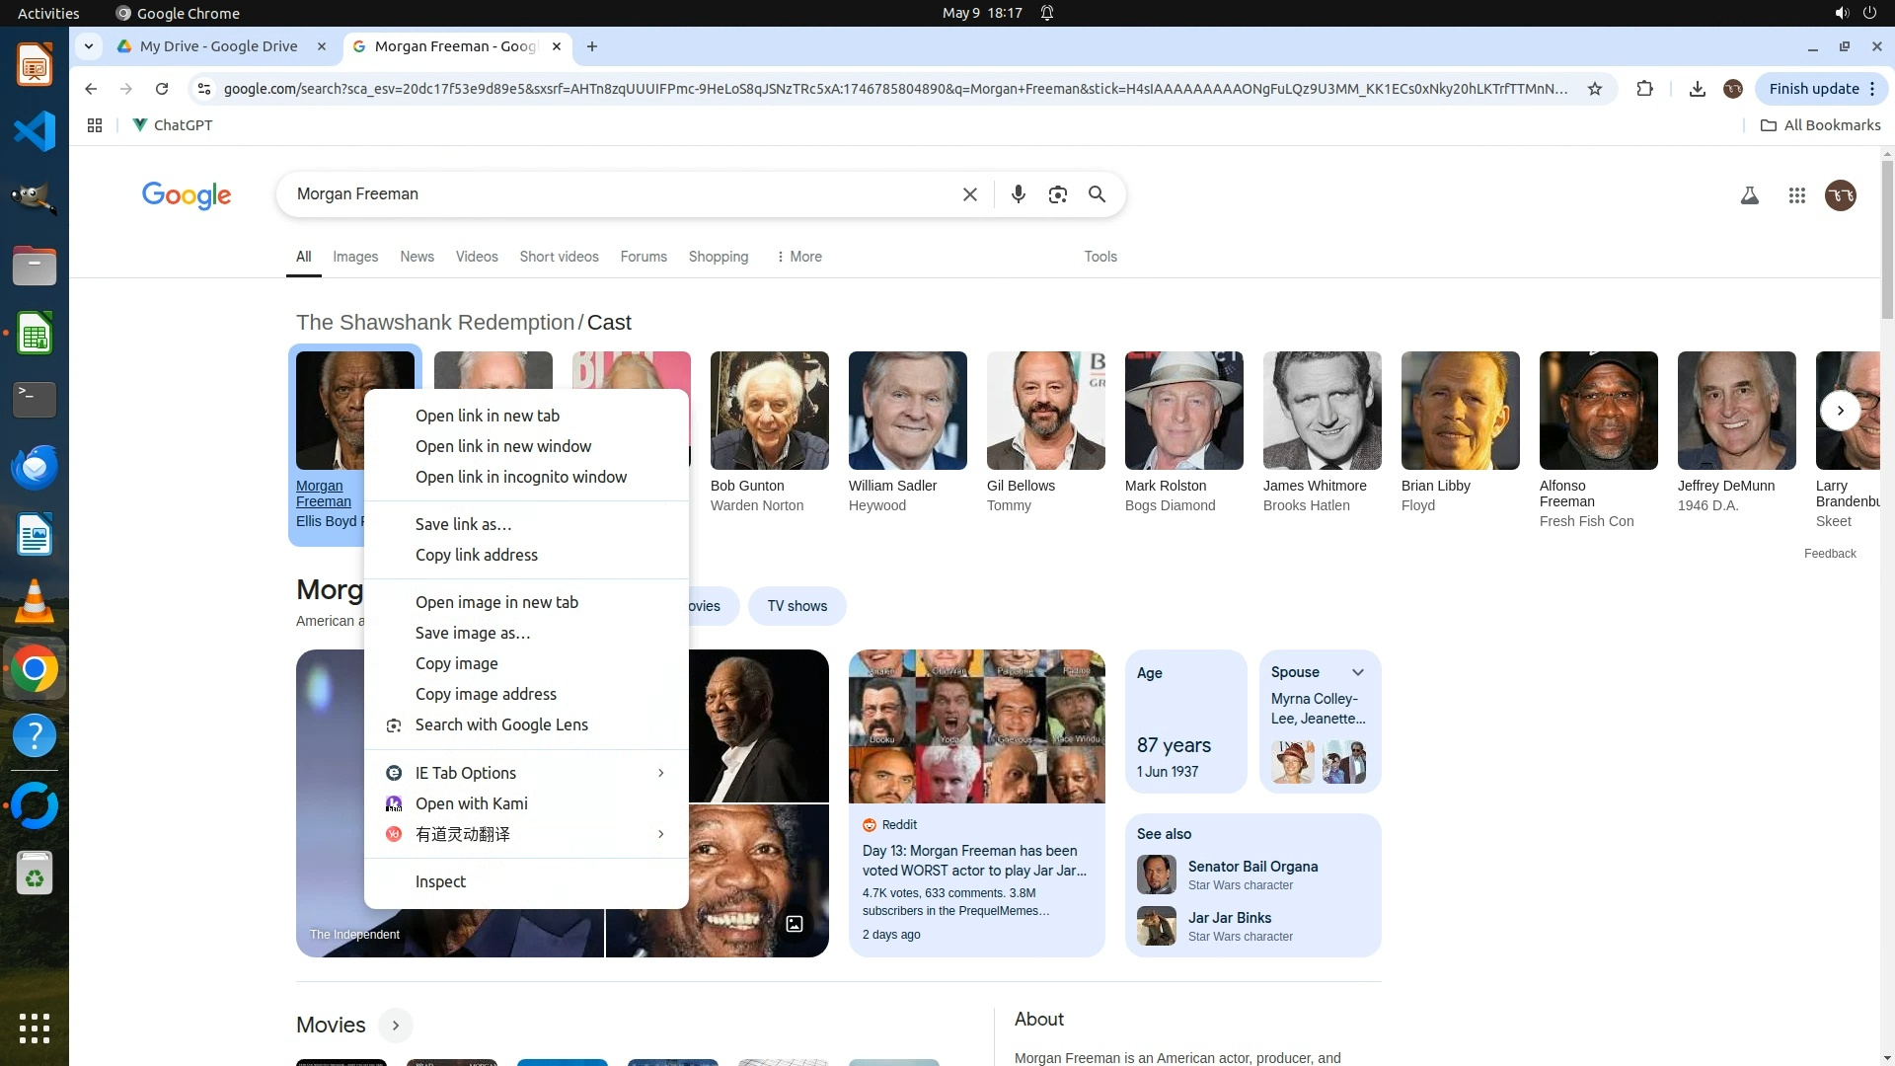The width and height of the screenshot is (1895, 1066).
Task: Expand the Spouse card chevron
Action: click(x=1358, y=672)
